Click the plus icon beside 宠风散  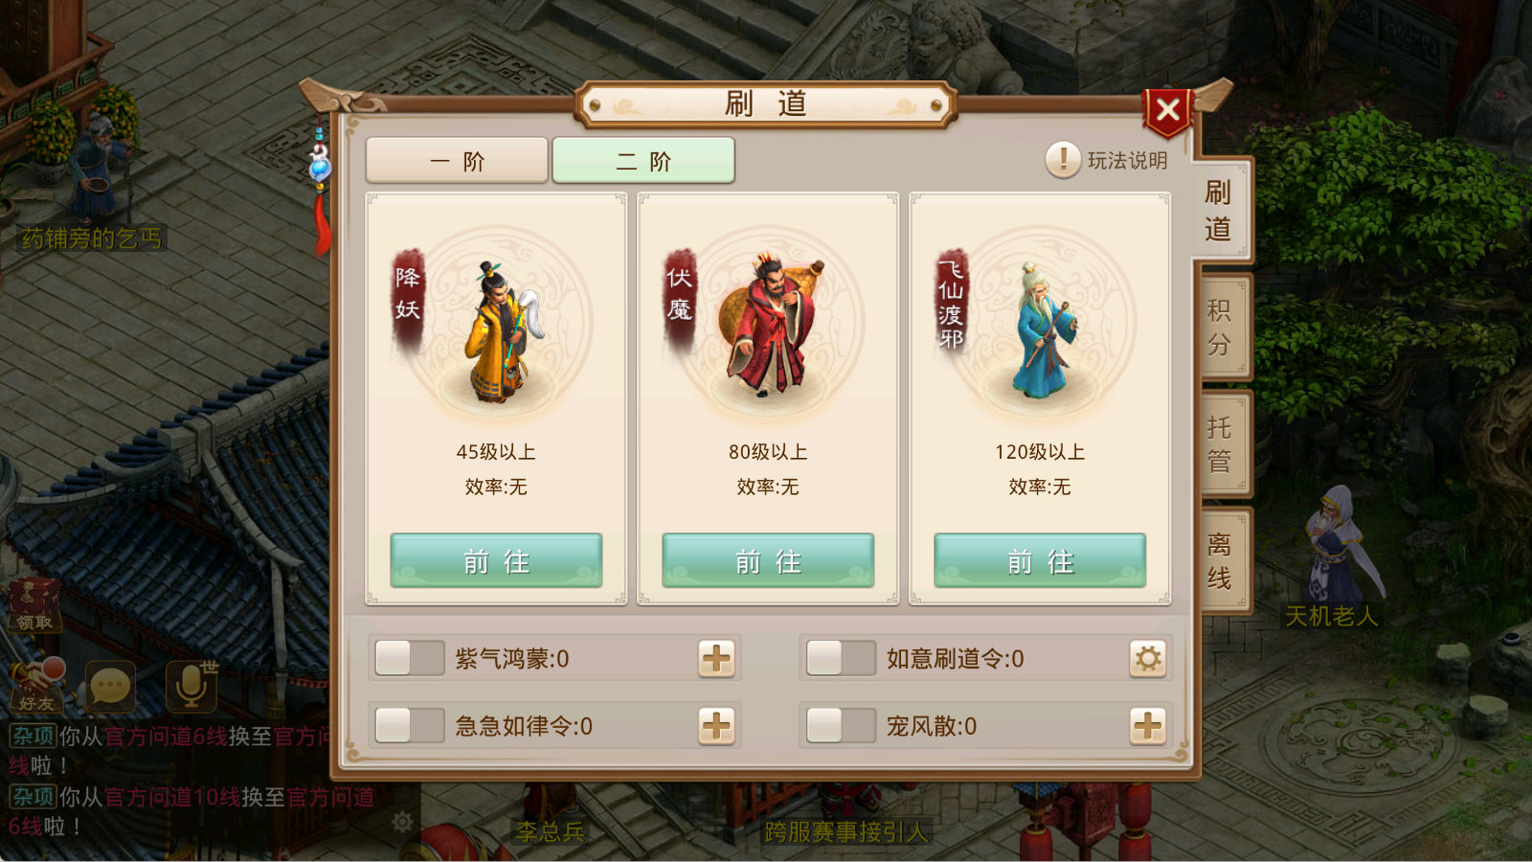[1148, 726]
